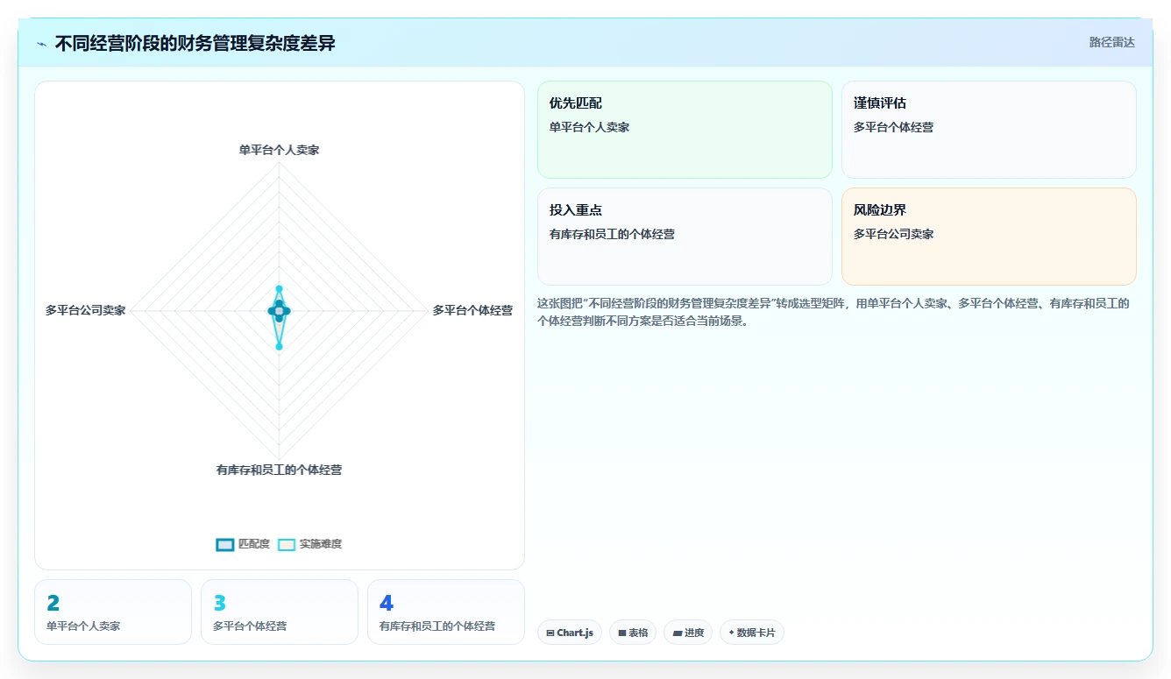Toggle the 实施难度 legend dataset
The height and width of the screenshot is (679, 1171).
tap(309, 544)
